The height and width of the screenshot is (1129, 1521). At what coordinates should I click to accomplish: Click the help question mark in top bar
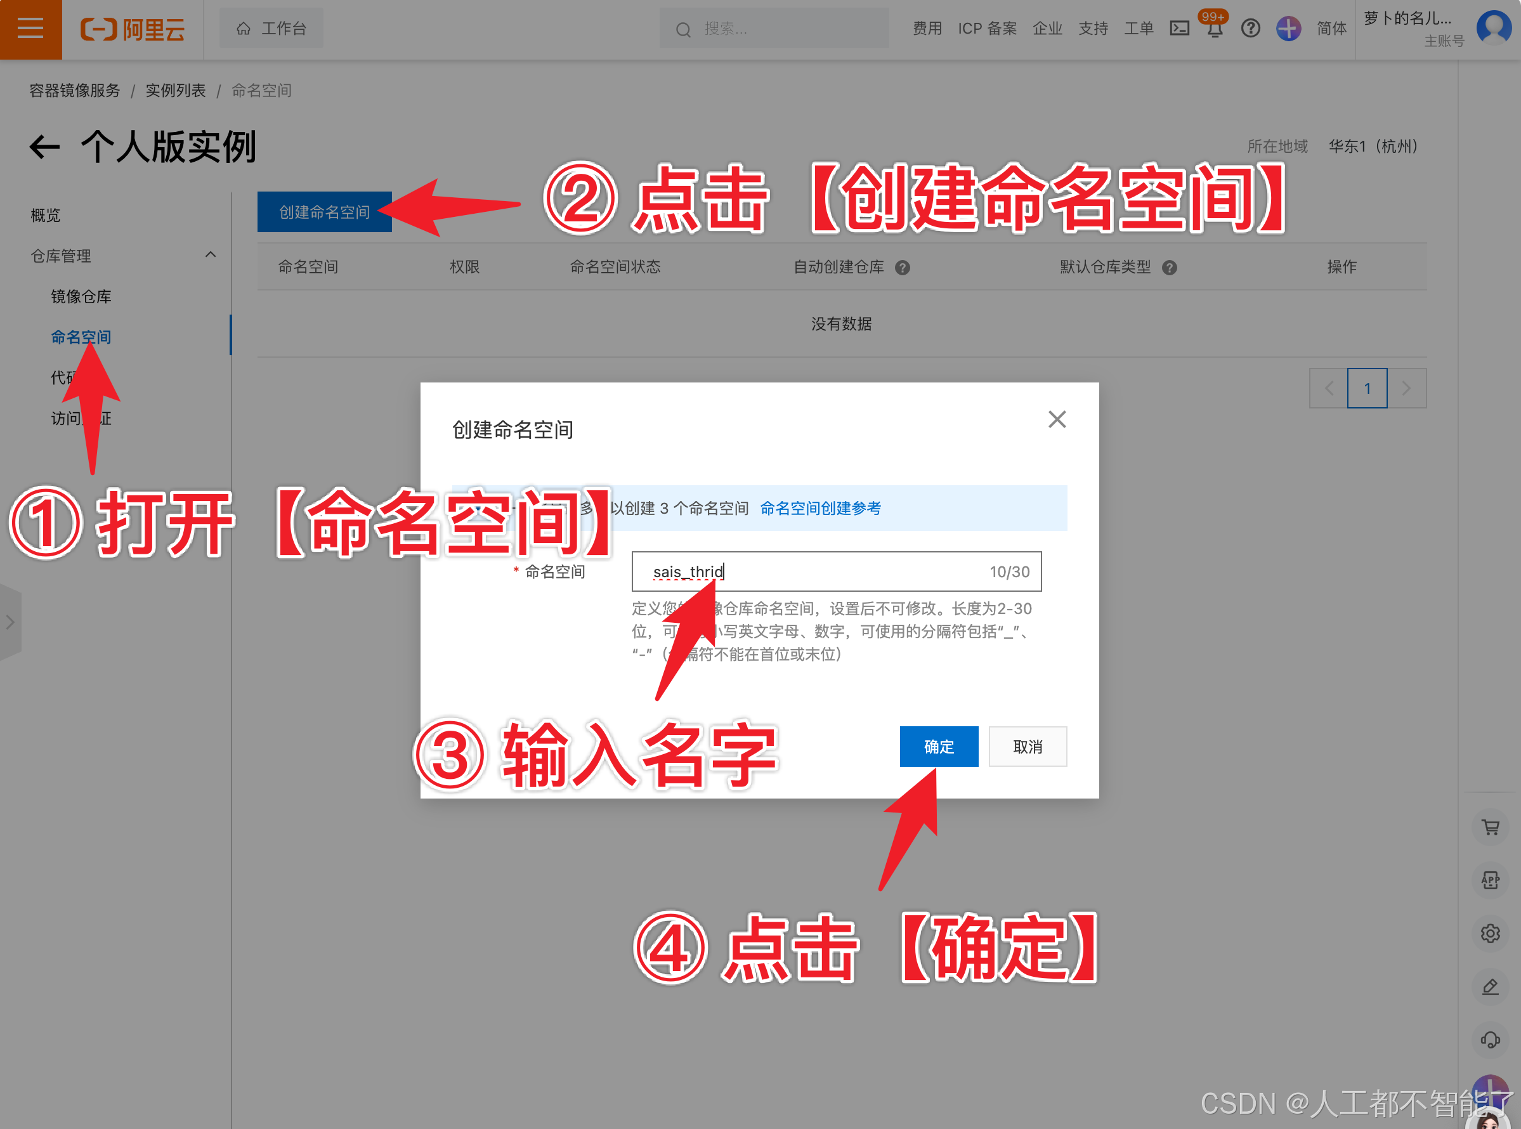click(x=1251, y=29)
